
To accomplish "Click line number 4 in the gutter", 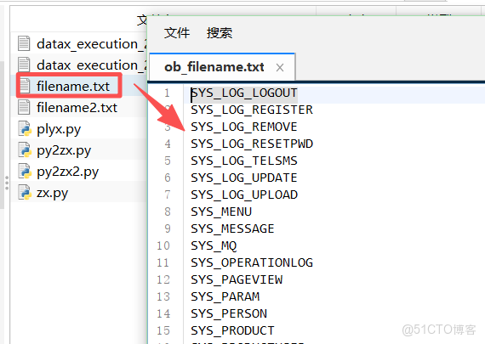I will (167, 144).
